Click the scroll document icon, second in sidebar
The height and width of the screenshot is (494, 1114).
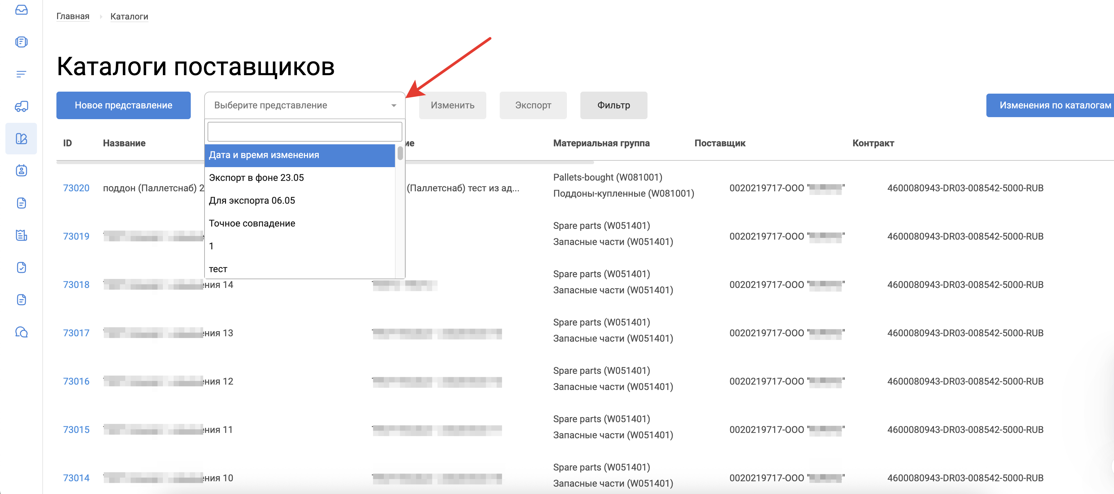[21, 42]
